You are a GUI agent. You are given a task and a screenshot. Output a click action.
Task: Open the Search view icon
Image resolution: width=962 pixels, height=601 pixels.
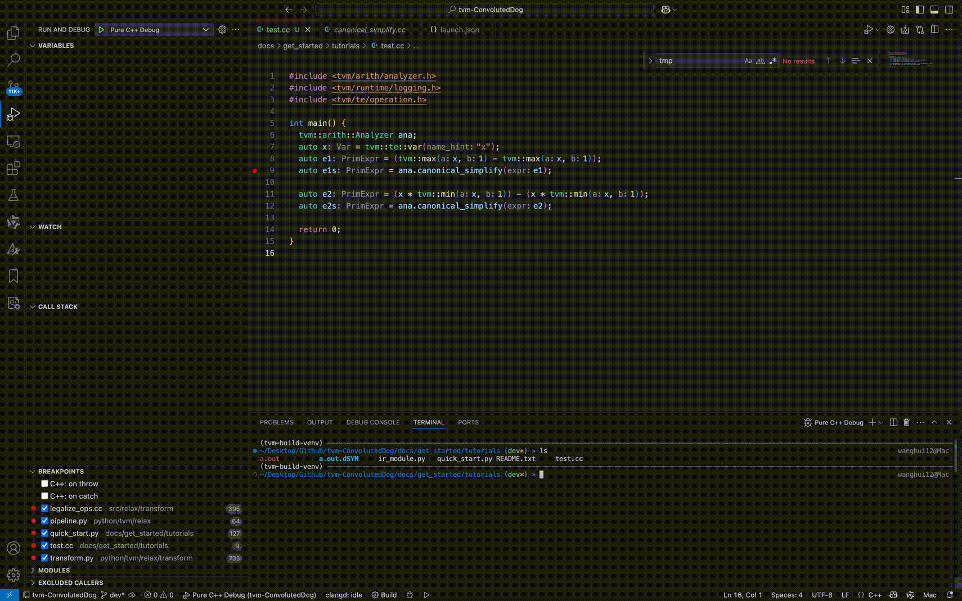click(14, 60)
